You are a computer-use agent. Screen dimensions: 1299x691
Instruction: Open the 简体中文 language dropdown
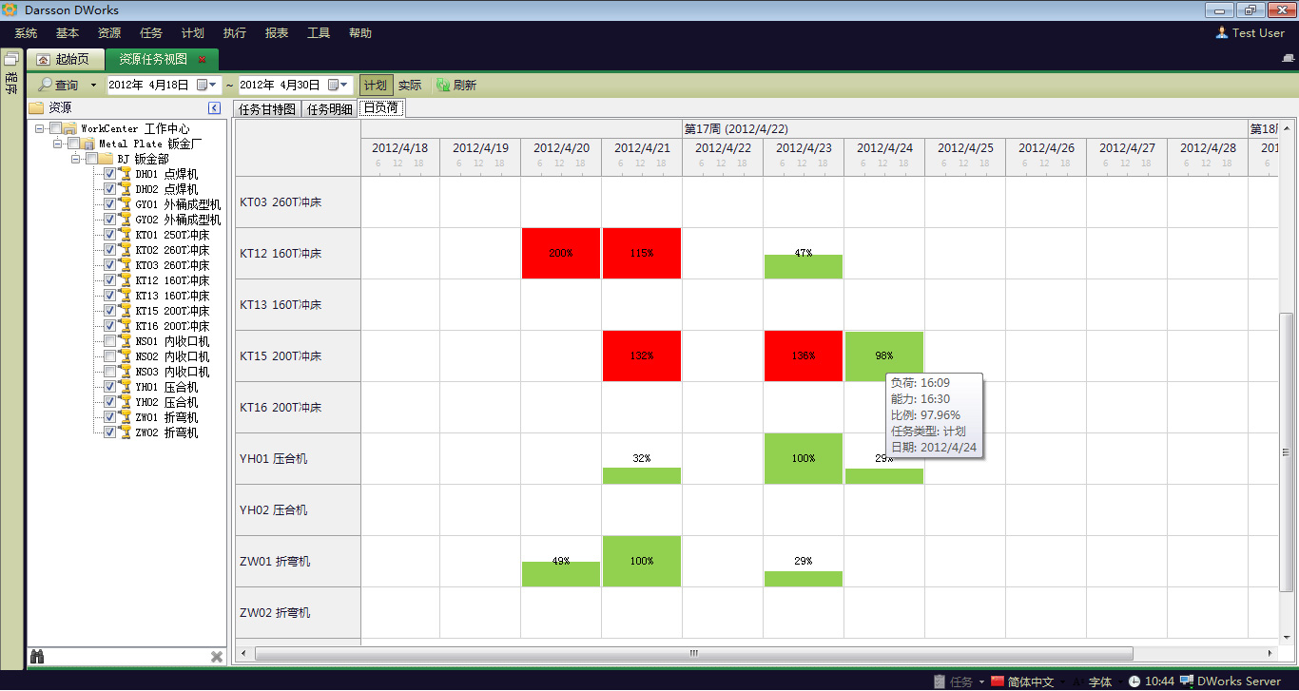click(1062, 681)
